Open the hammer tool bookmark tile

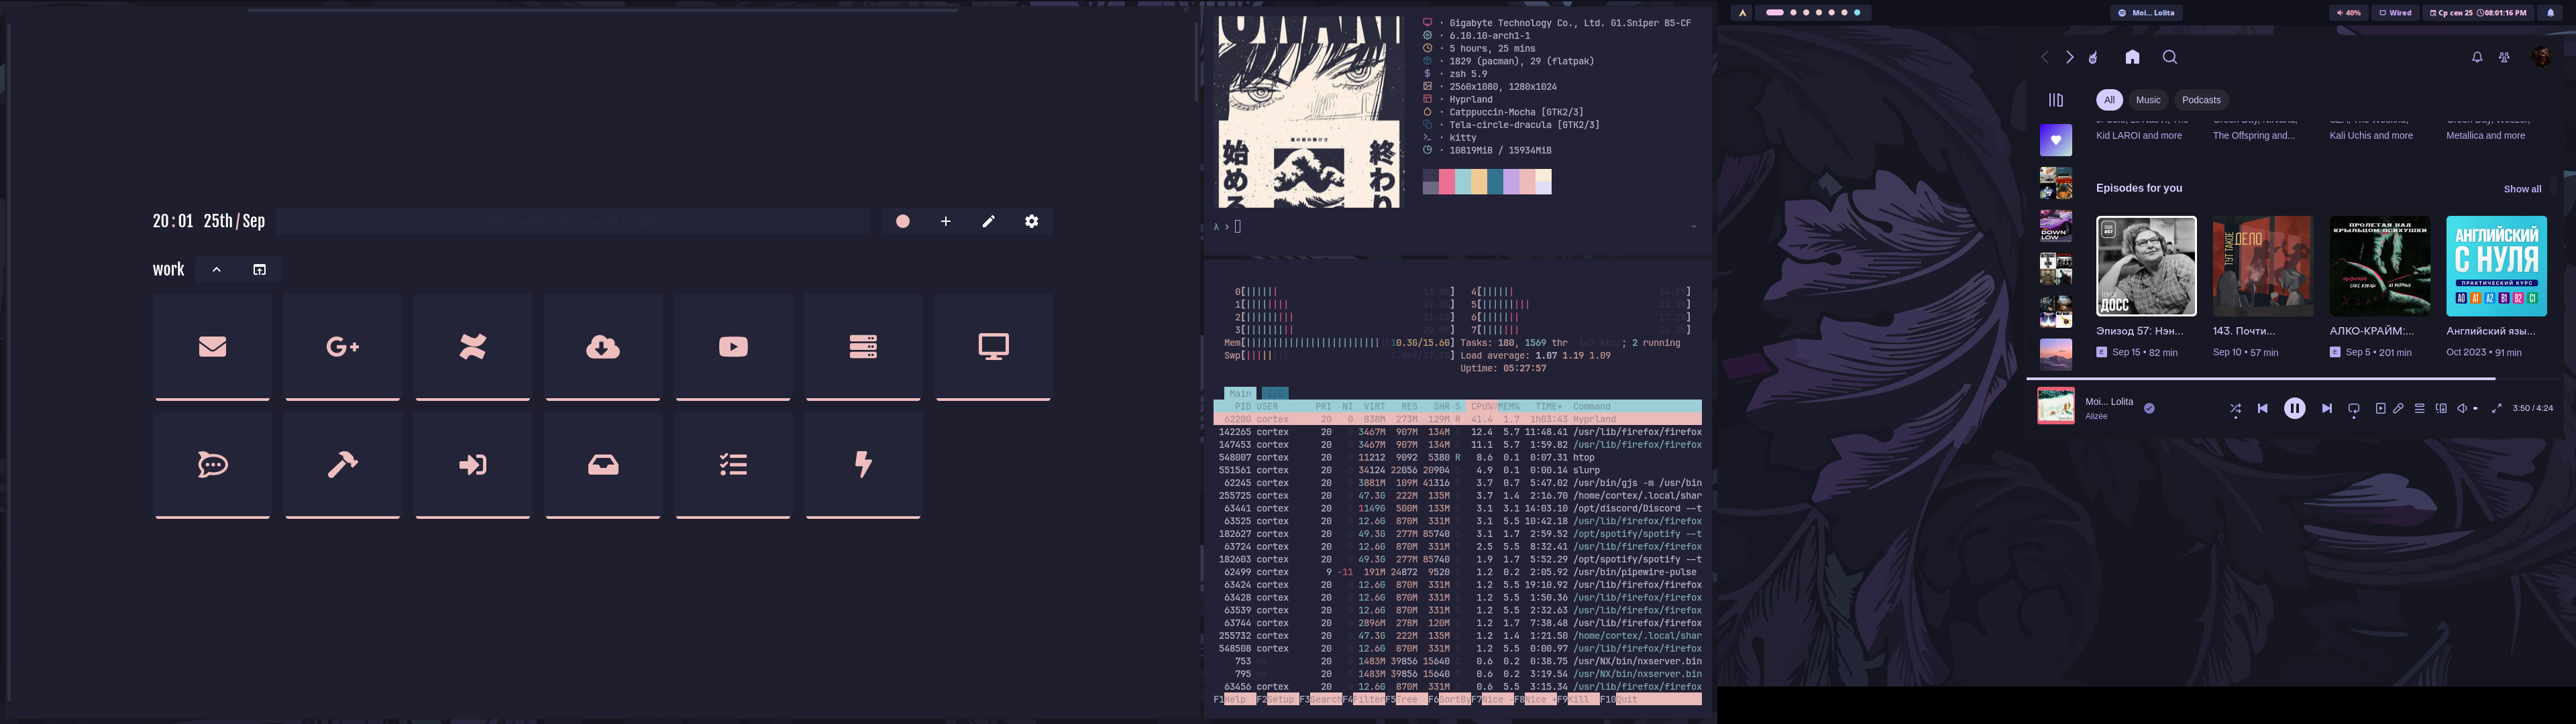342,465
